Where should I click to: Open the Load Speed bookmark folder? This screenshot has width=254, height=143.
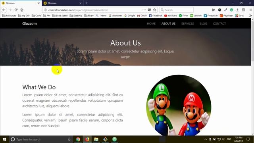60,15
